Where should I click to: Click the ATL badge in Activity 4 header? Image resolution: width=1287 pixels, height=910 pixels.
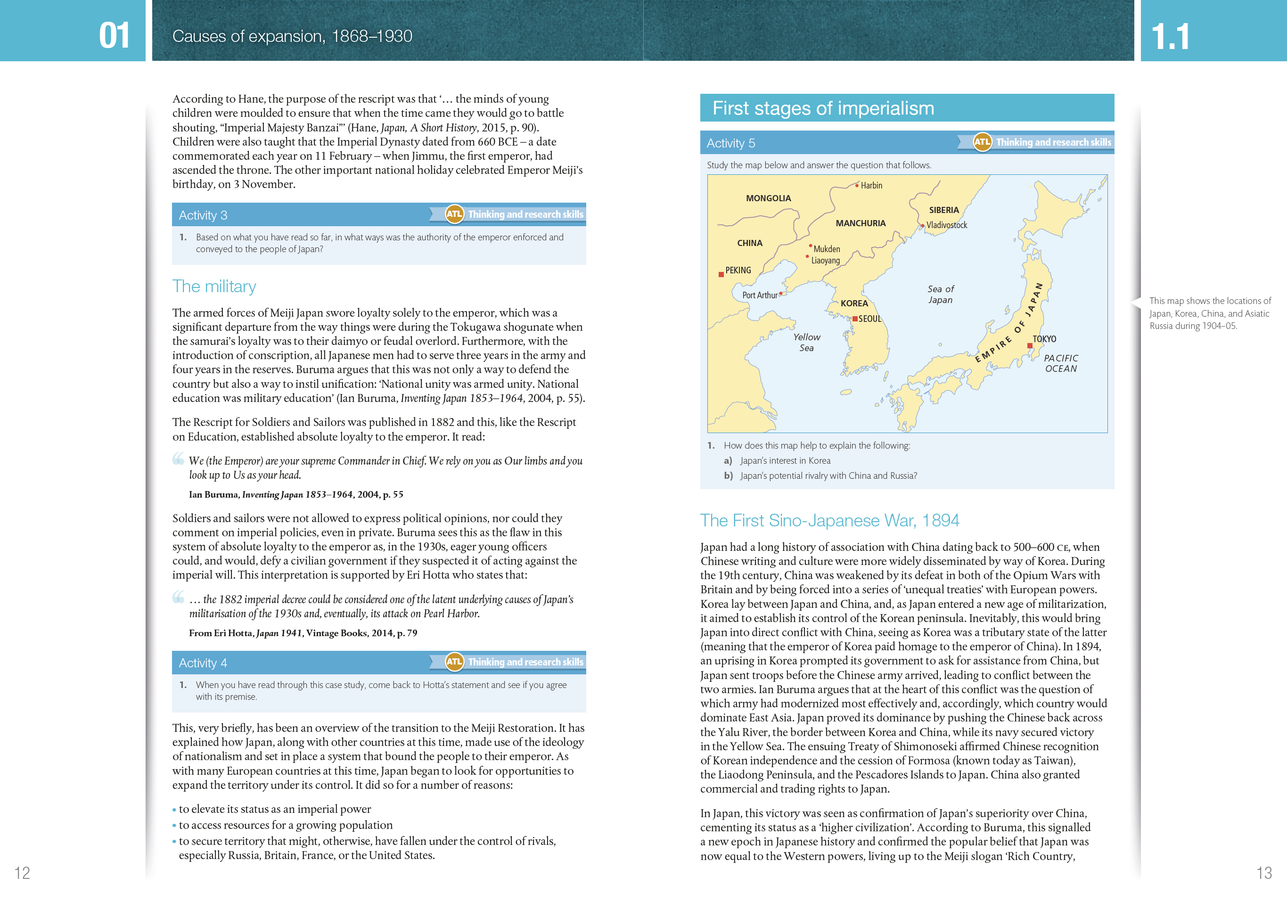(x=454, y=662)
